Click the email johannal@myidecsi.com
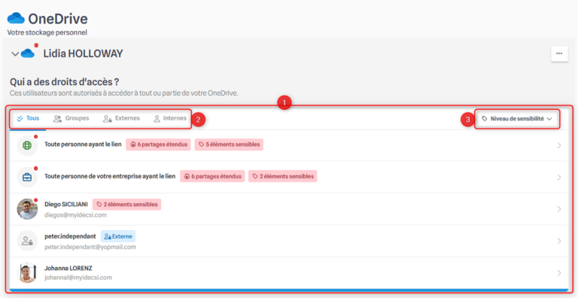 tap(78, 277)
